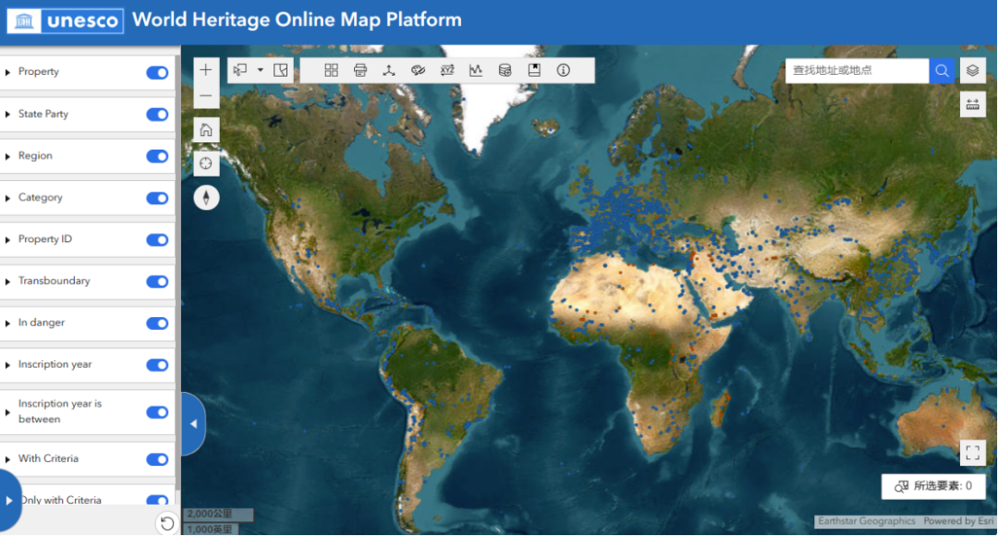This screenshot has width=998, height=536.
Task: Open the draw palette tool
Action: pyautogui.click(x=419, y=70)
